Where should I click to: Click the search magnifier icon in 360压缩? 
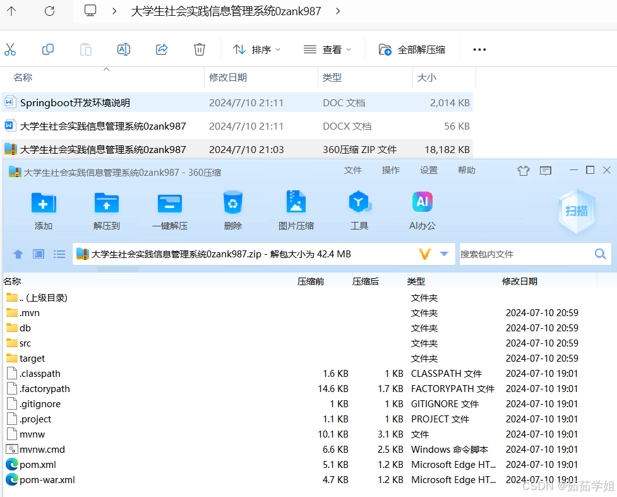pos(600,254)
